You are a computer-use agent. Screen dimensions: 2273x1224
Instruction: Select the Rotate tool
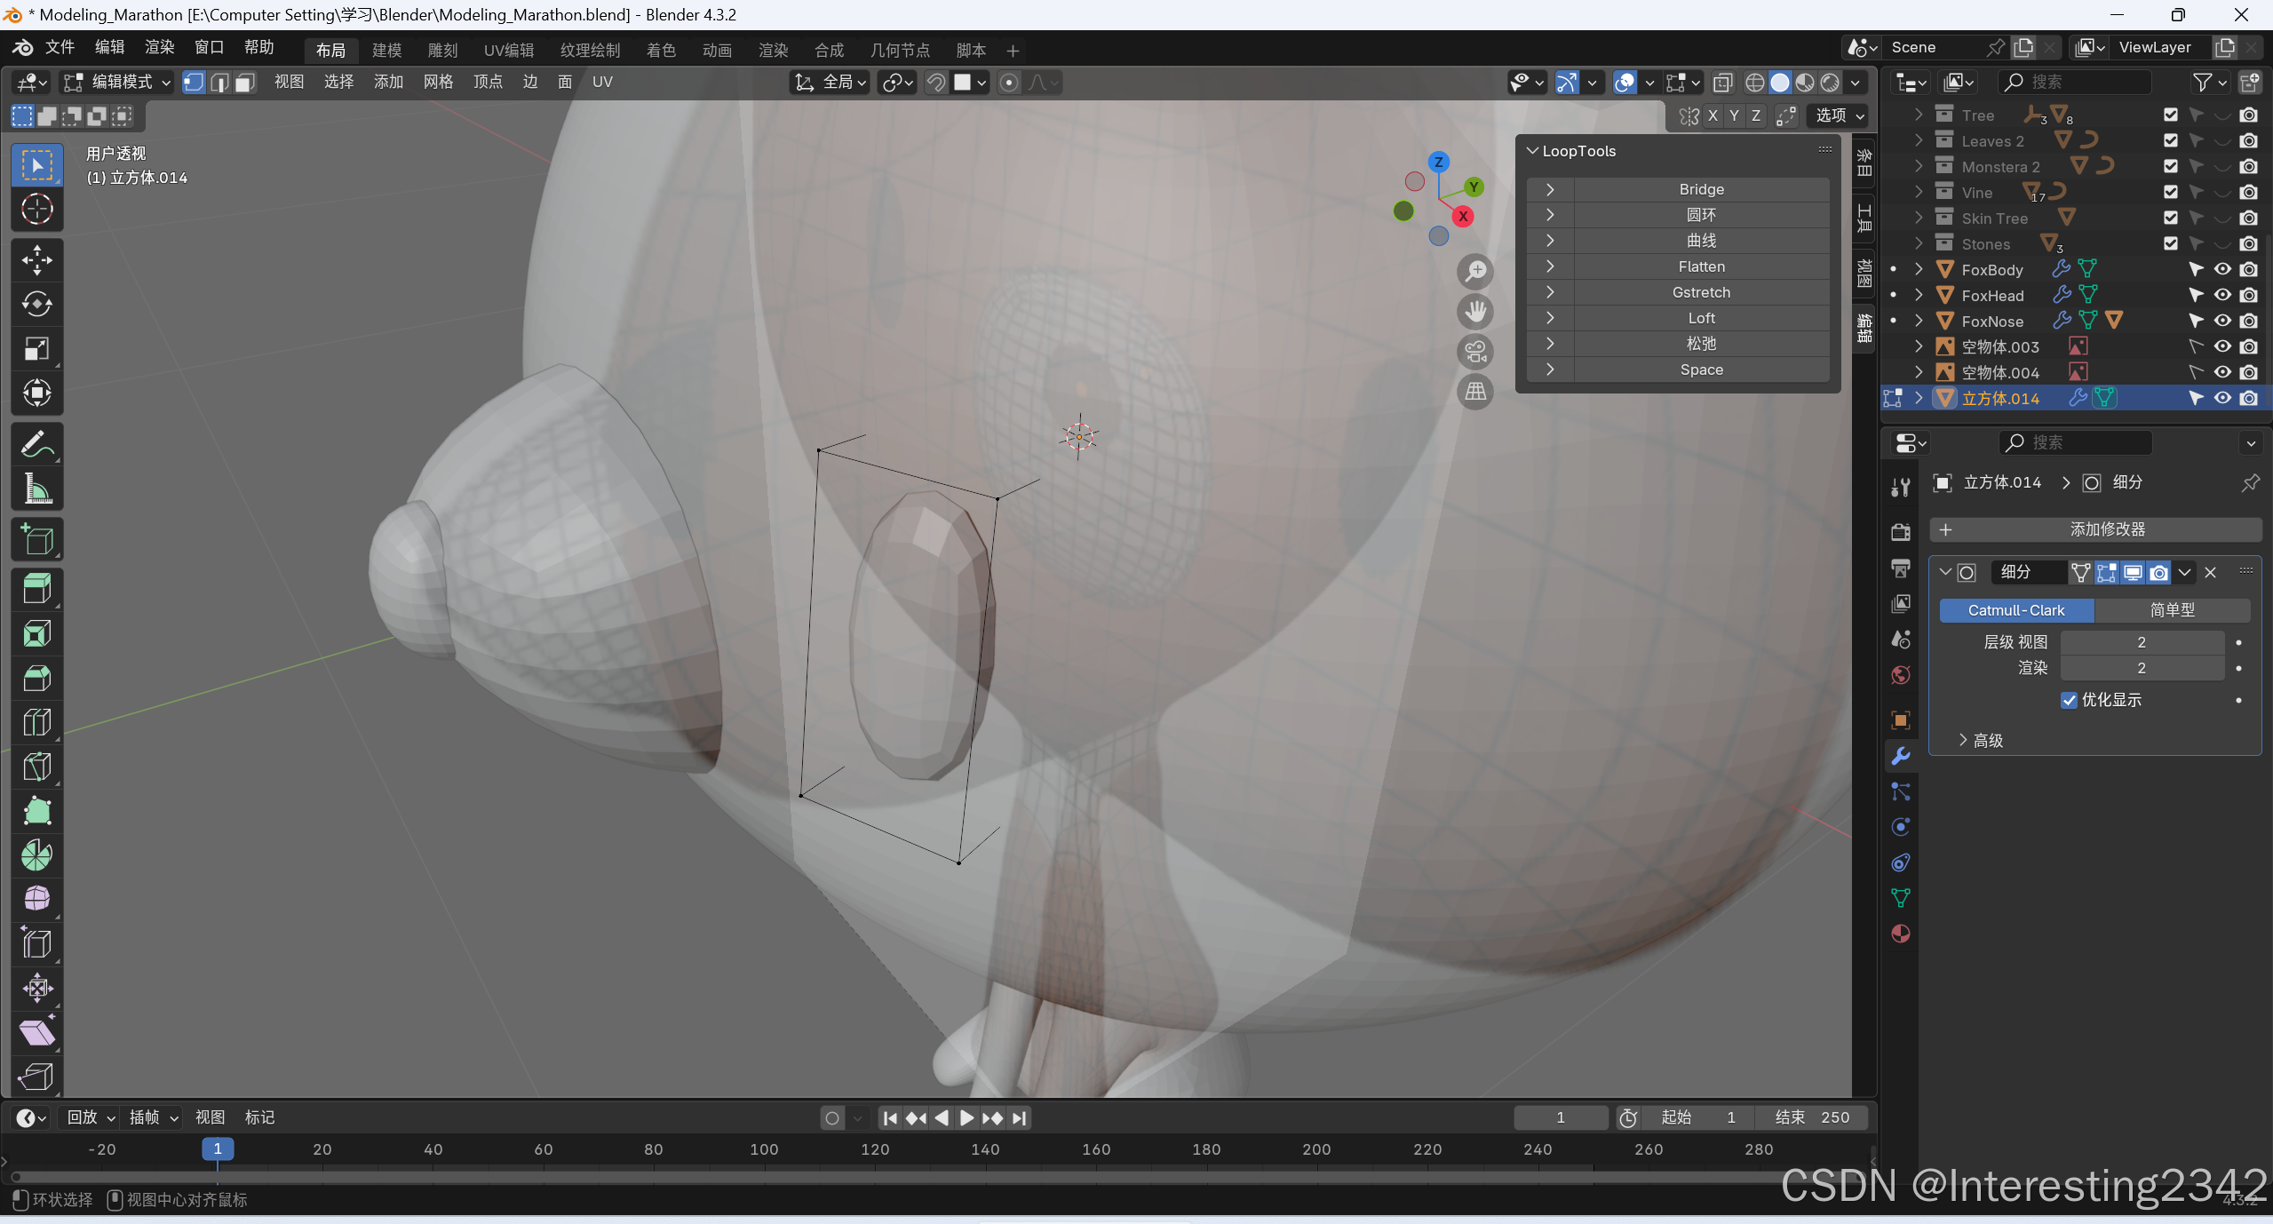(x=36, y=305)
